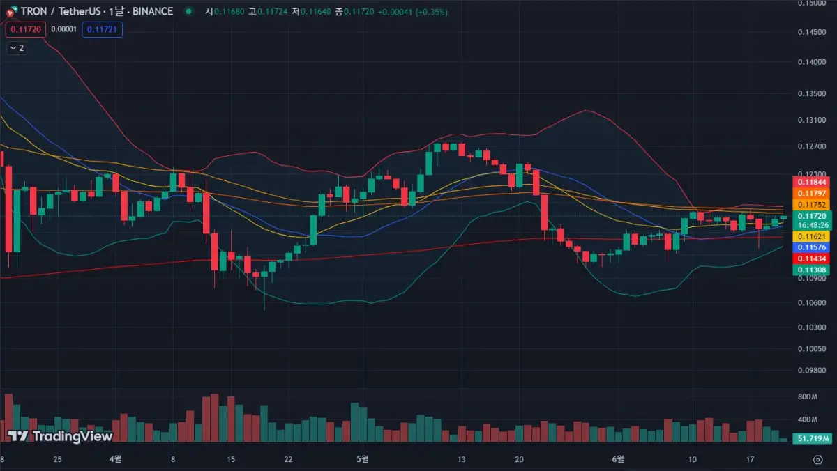Collapse the indicators list with the chevron

point(14,47)
